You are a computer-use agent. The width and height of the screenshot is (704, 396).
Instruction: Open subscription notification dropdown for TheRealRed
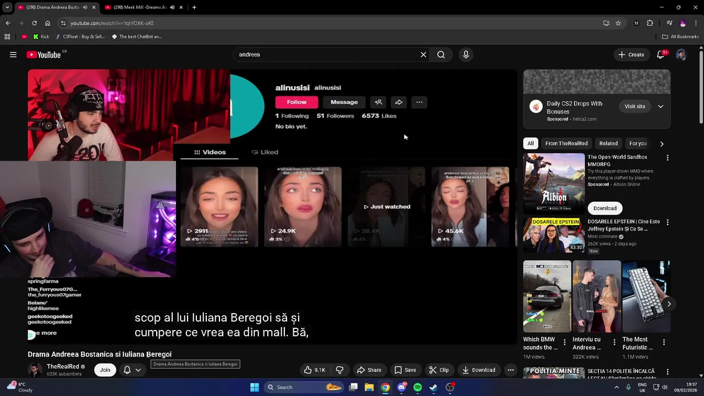(x=133, y=370)
